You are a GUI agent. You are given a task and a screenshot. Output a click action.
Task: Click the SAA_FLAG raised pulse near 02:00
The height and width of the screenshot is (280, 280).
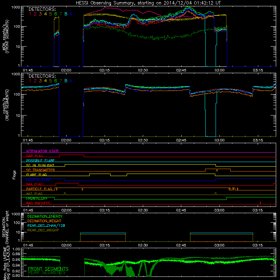click(x=67, y=184)
